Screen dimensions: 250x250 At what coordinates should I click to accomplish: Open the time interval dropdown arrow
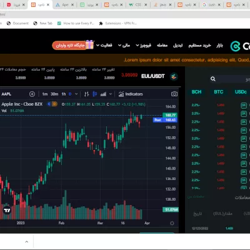(76, 94)
